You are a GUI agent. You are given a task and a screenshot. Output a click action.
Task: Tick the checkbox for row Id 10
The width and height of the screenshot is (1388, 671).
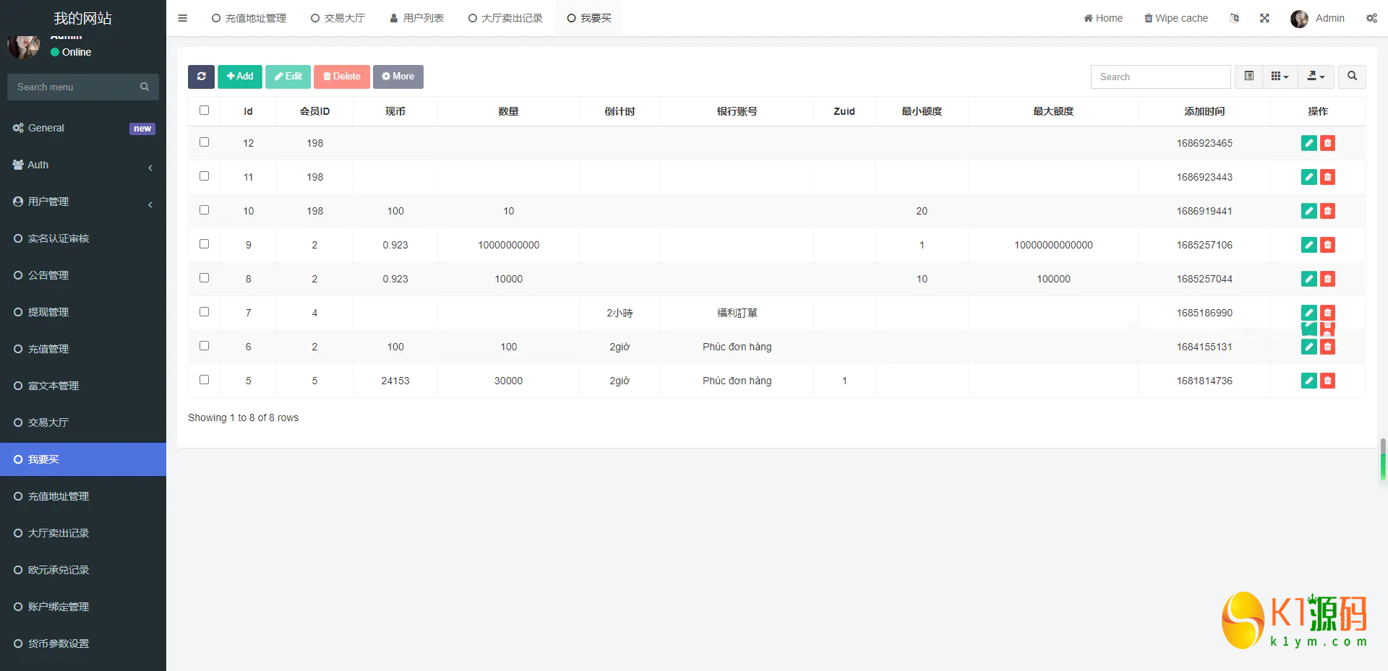tap(204, 210)
